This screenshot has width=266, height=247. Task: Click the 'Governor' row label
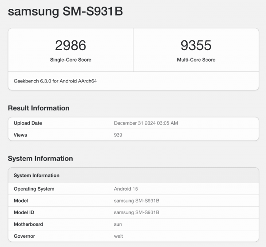pos(24,236)
